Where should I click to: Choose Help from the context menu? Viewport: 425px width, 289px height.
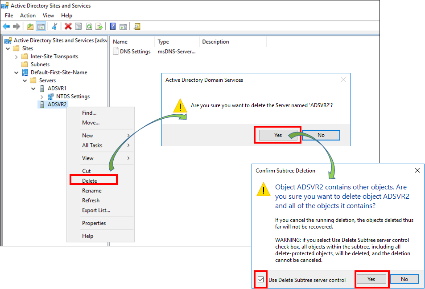100,236
